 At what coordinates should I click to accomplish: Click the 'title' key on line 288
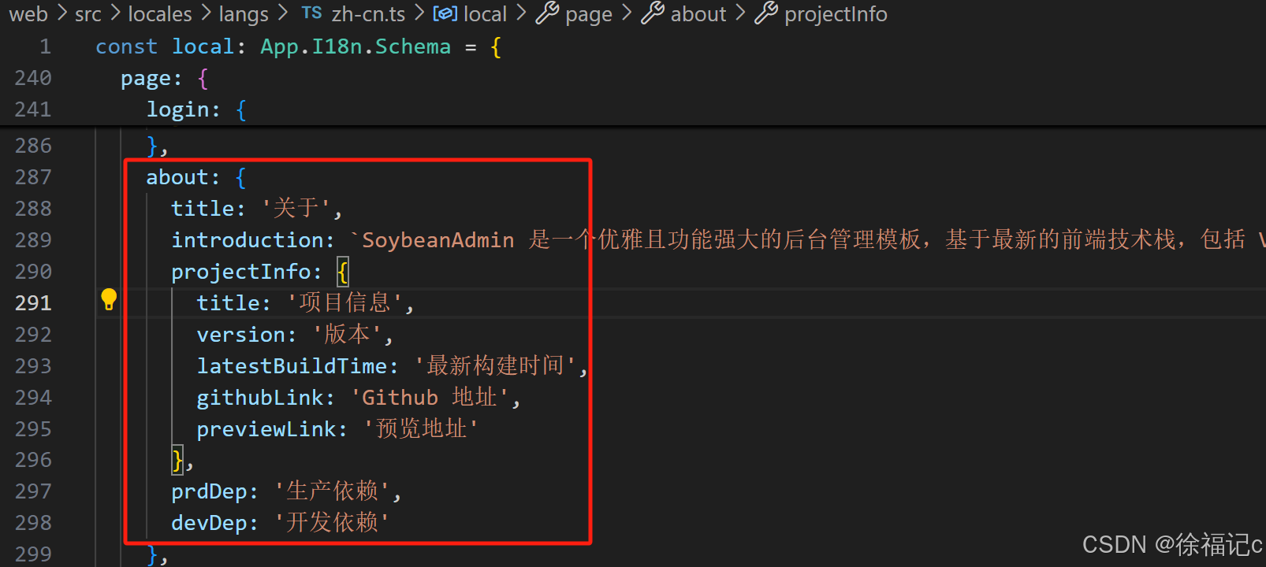point(203,209)
